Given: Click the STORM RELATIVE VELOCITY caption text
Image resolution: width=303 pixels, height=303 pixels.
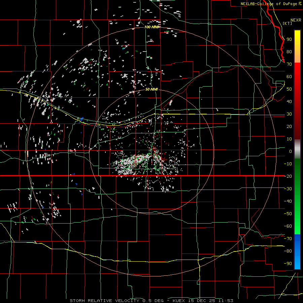Looking at the screenshot, I should coord(104,301).
